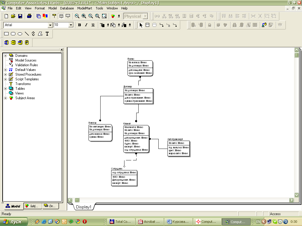Click the Zoom Out magnifier icon
The image size is (302, 226).
77,16
